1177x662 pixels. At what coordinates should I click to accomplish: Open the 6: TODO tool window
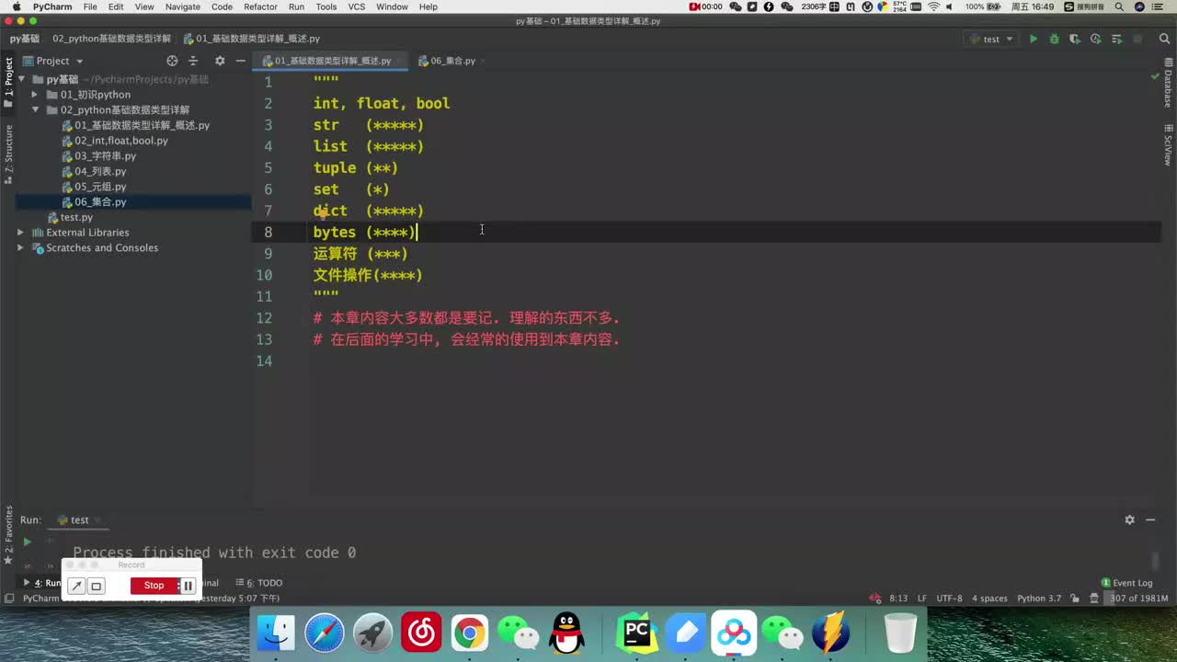tap(258, 583)
